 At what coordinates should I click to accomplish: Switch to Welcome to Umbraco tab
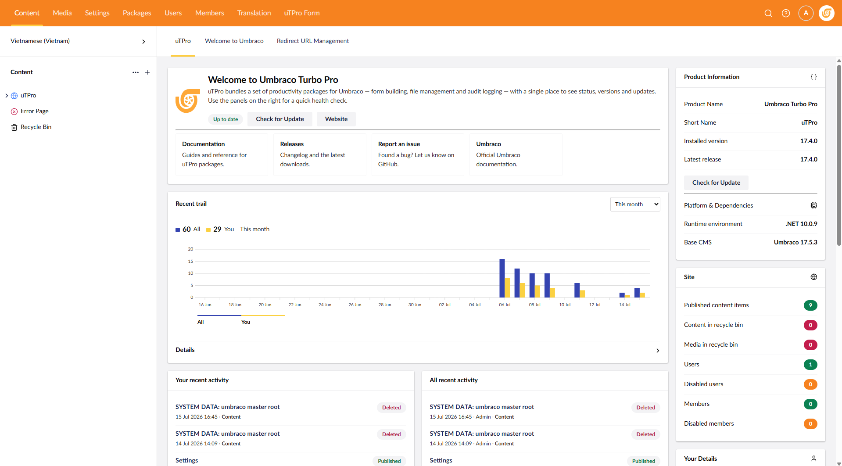pyautogui.click(x=234, y=41)
